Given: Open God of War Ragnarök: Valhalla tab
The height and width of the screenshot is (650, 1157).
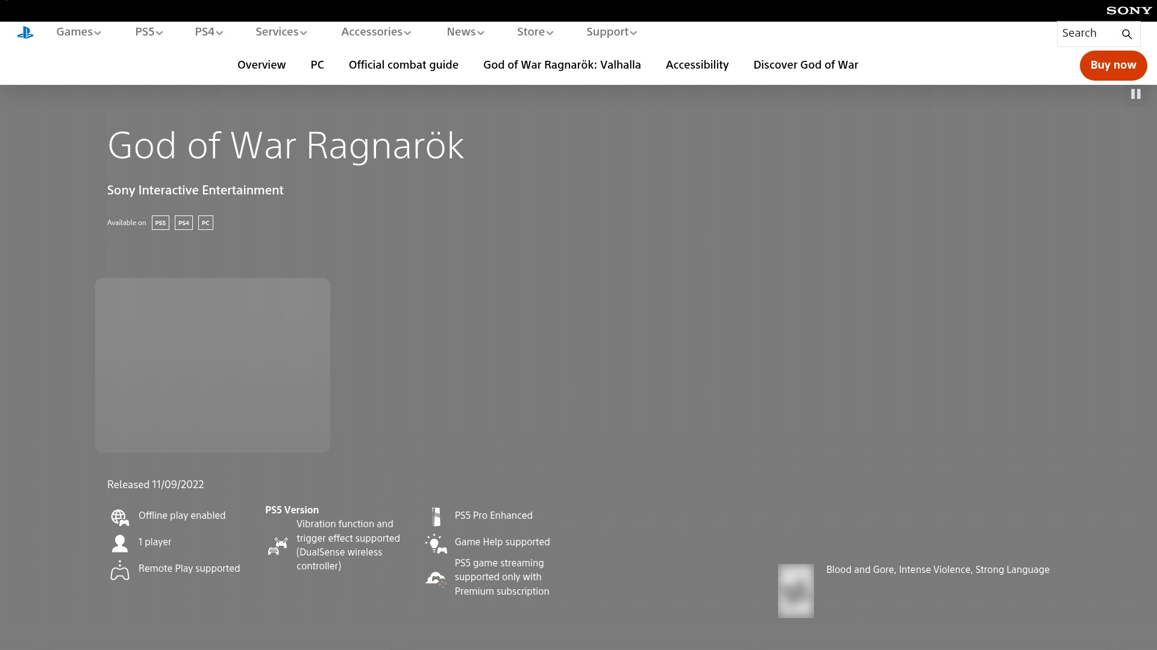Looking at the screenshot, I should pos(562,65).
